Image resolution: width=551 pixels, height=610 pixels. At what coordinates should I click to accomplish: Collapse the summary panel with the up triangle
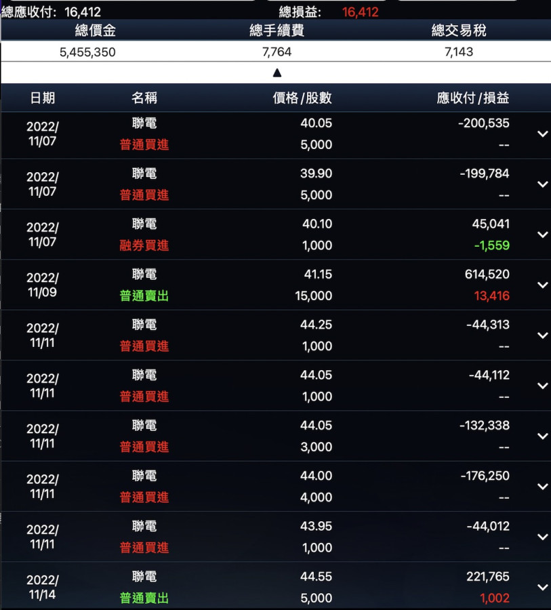[x=277, y=73]
